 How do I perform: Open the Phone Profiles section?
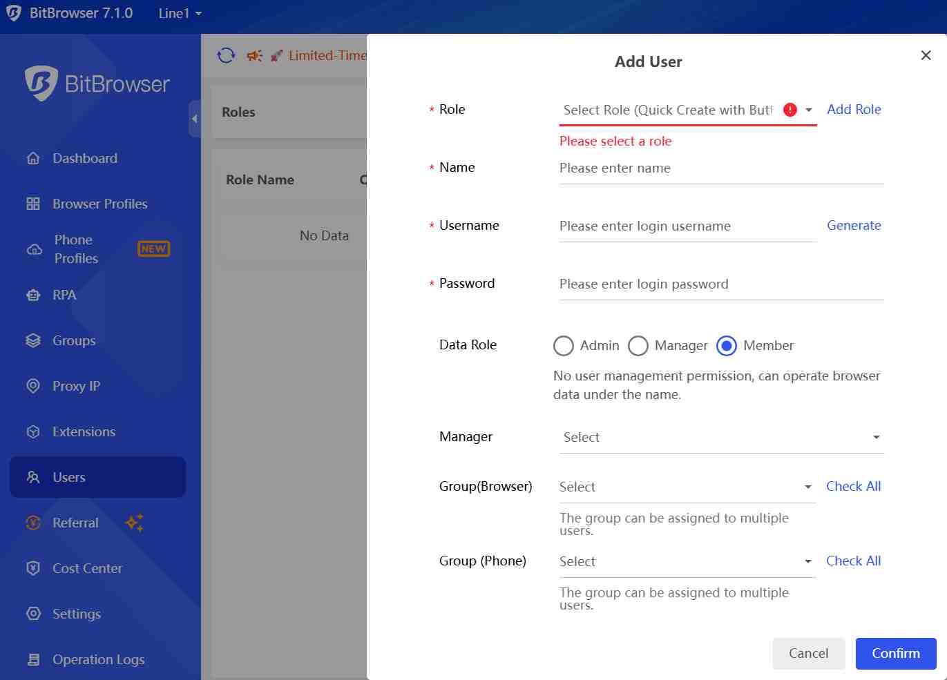(73, 249)
